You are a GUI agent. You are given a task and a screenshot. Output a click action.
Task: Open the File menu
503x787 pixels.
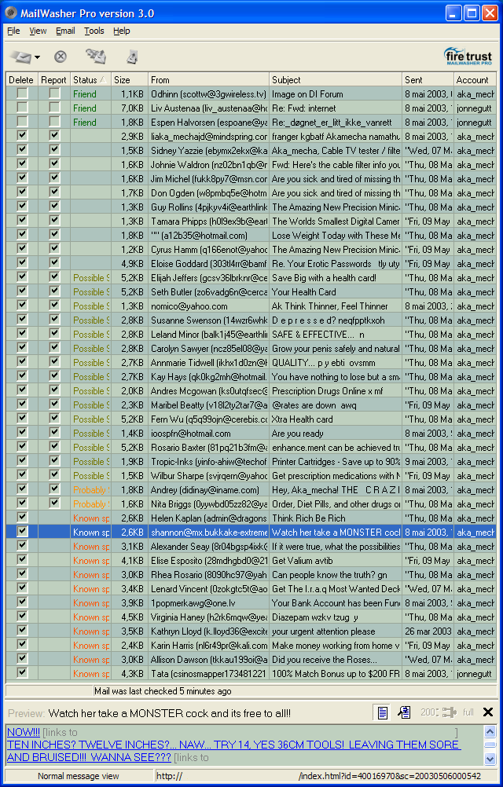coord(13,31)
